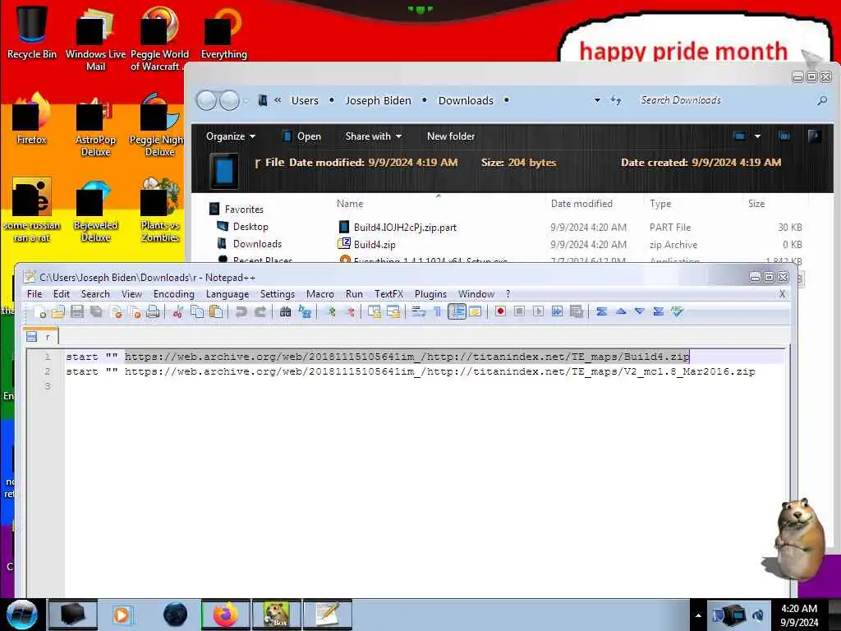This screenshot has height=631, width=841.
Task: Click the Start Recording macro red dot
Action: click(500, 311)
